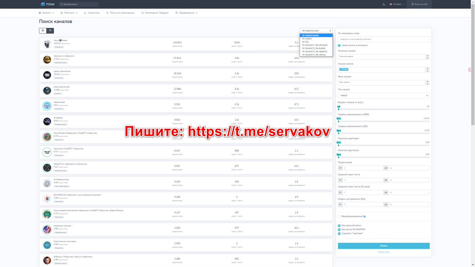This screenshot has height=267, width=475.
Task: Open Аналитика navigation item
Action: pos(91,13)
